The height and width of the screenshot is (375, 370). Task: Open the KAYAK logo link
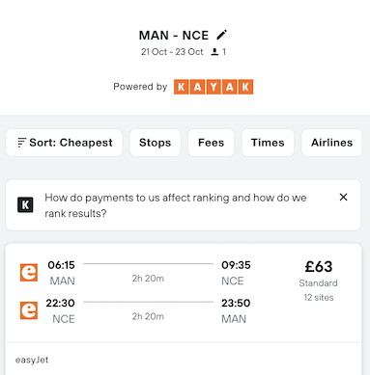click(213, 87)
